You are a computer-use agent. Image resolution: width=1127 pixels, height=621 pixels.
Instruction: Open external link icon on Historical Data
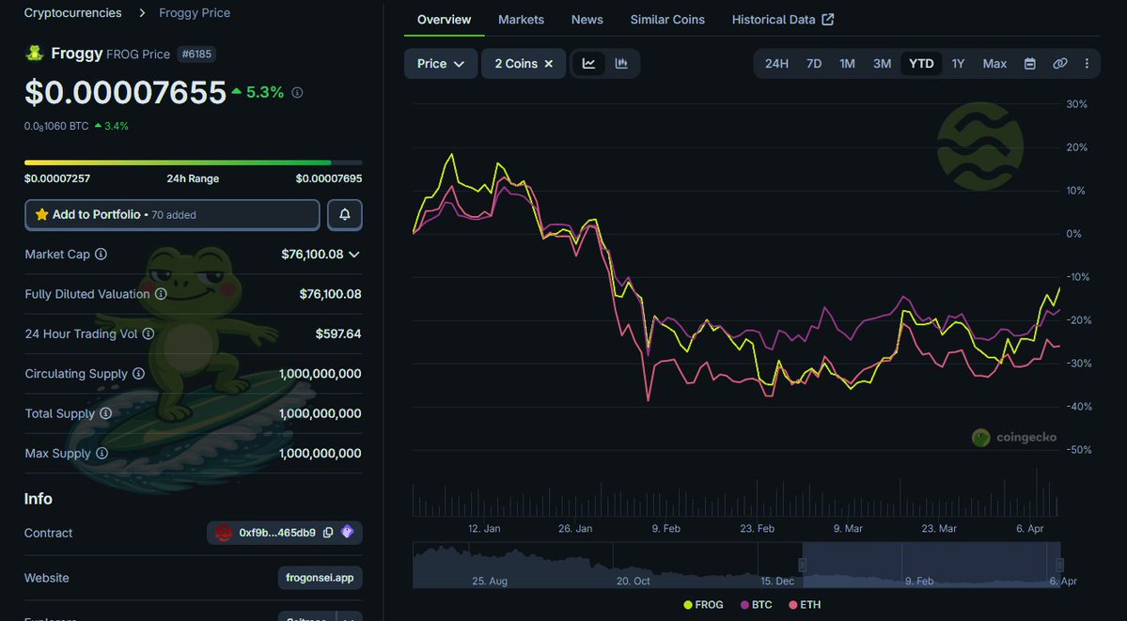828,20
